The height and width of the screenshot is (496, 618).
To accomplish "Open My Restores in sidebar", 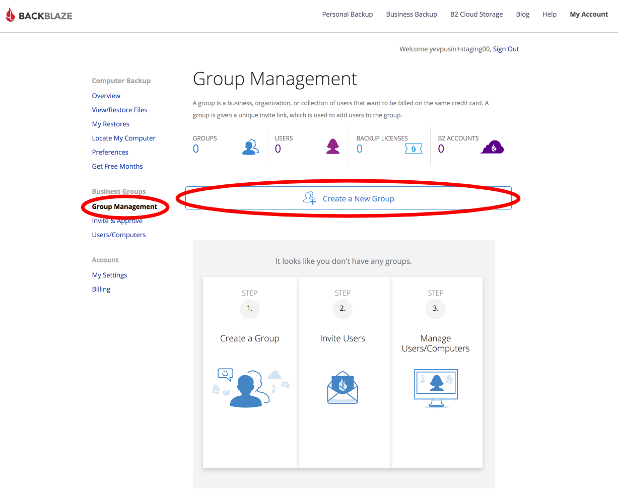I will click(x=111, y=124).
